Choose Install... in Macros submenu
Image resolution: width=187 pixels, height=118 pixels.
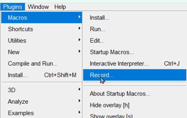point(135,18)
